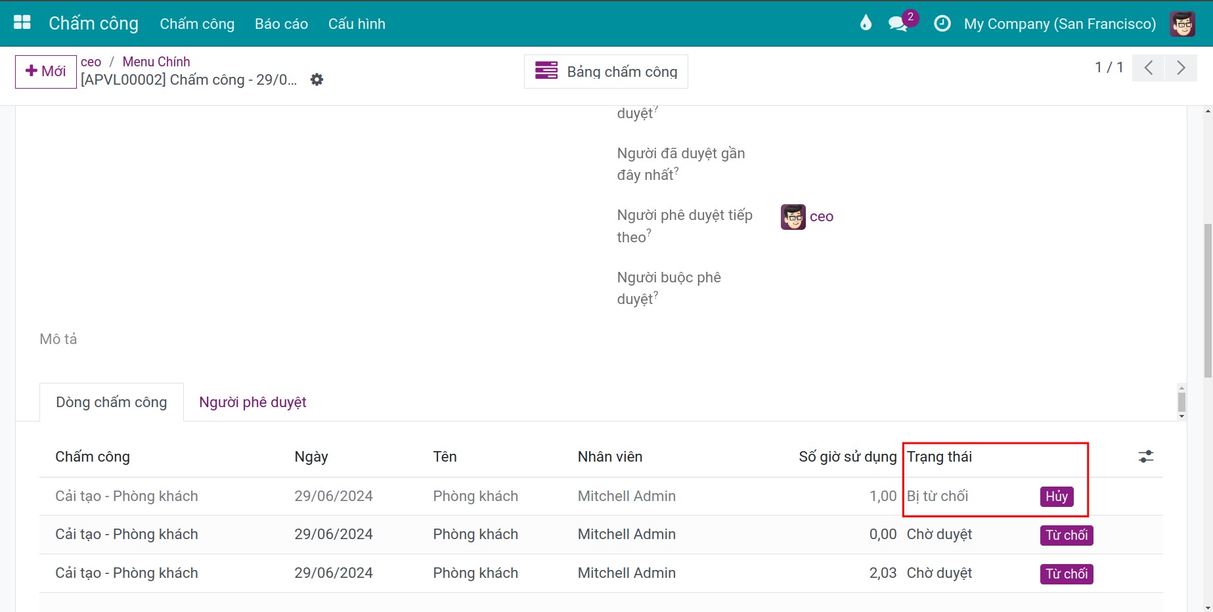The width and height of the screenshot is (1213, 612).
Task: Go to previous record arrow
Action: click(x=1149, y=68)
